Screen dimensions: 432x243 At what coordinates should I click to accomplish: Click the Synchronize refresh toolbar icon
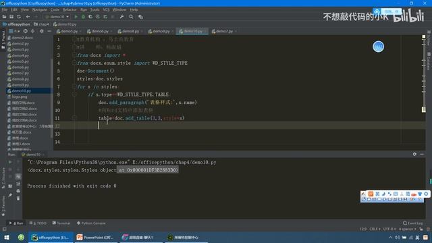tap(19, 17)
